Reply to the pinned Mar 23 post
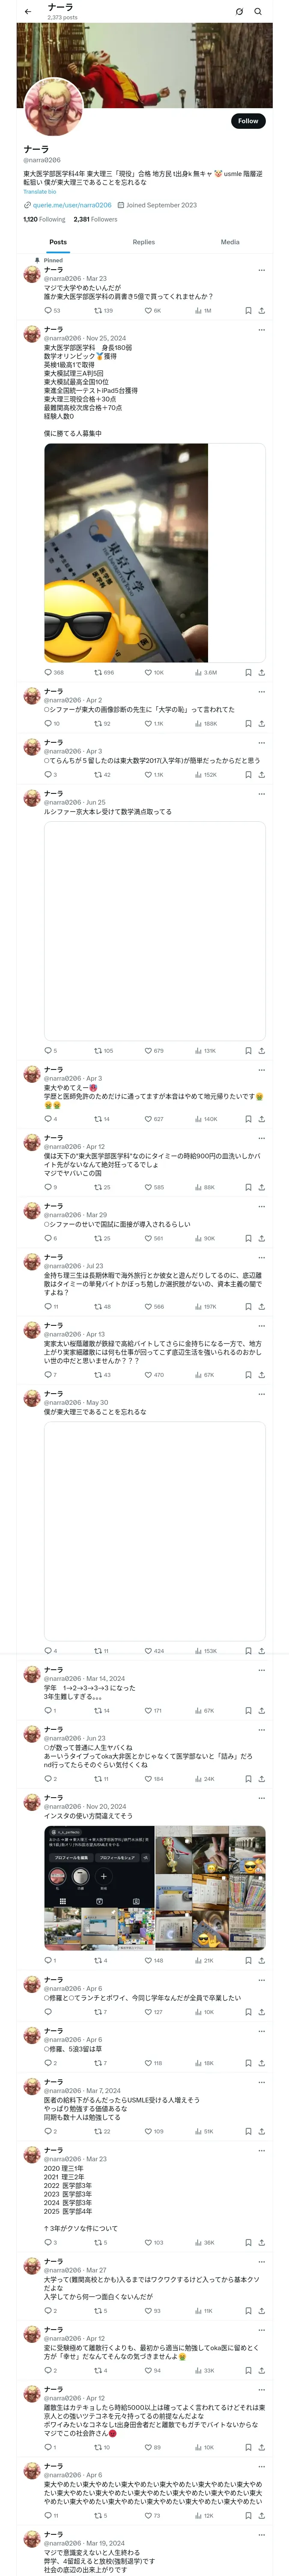Image resolution: width=289 pixels, height=2576 pixels. [x=48, y=311]
